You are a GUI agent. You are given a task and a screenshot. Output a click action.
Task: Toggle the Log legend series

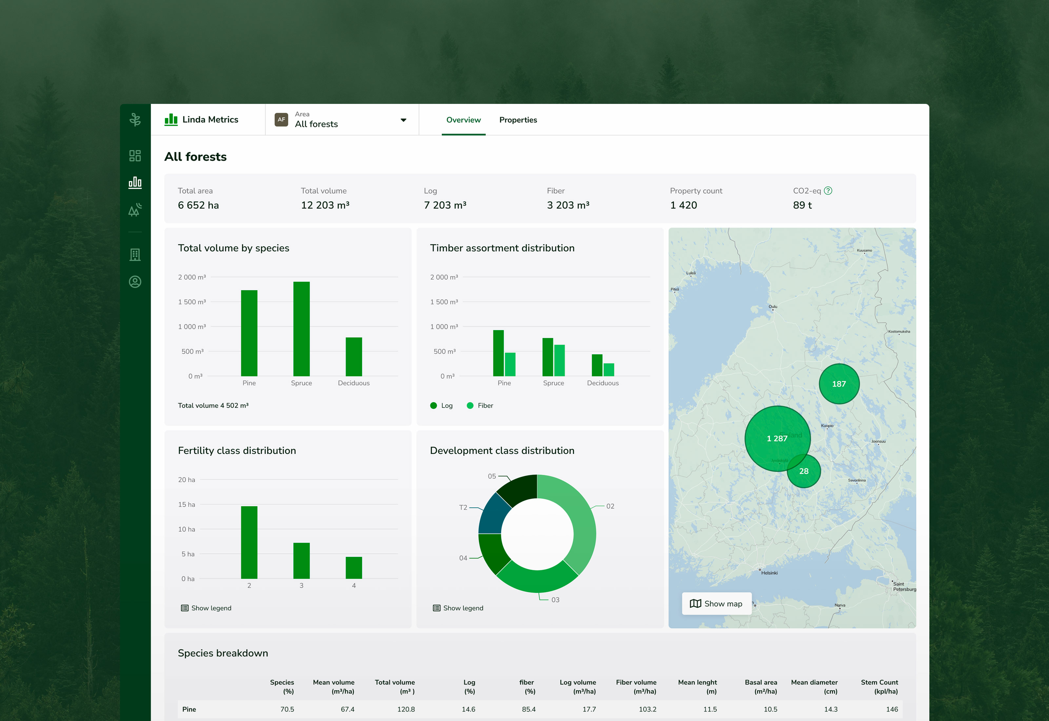(x=441, y=406)
